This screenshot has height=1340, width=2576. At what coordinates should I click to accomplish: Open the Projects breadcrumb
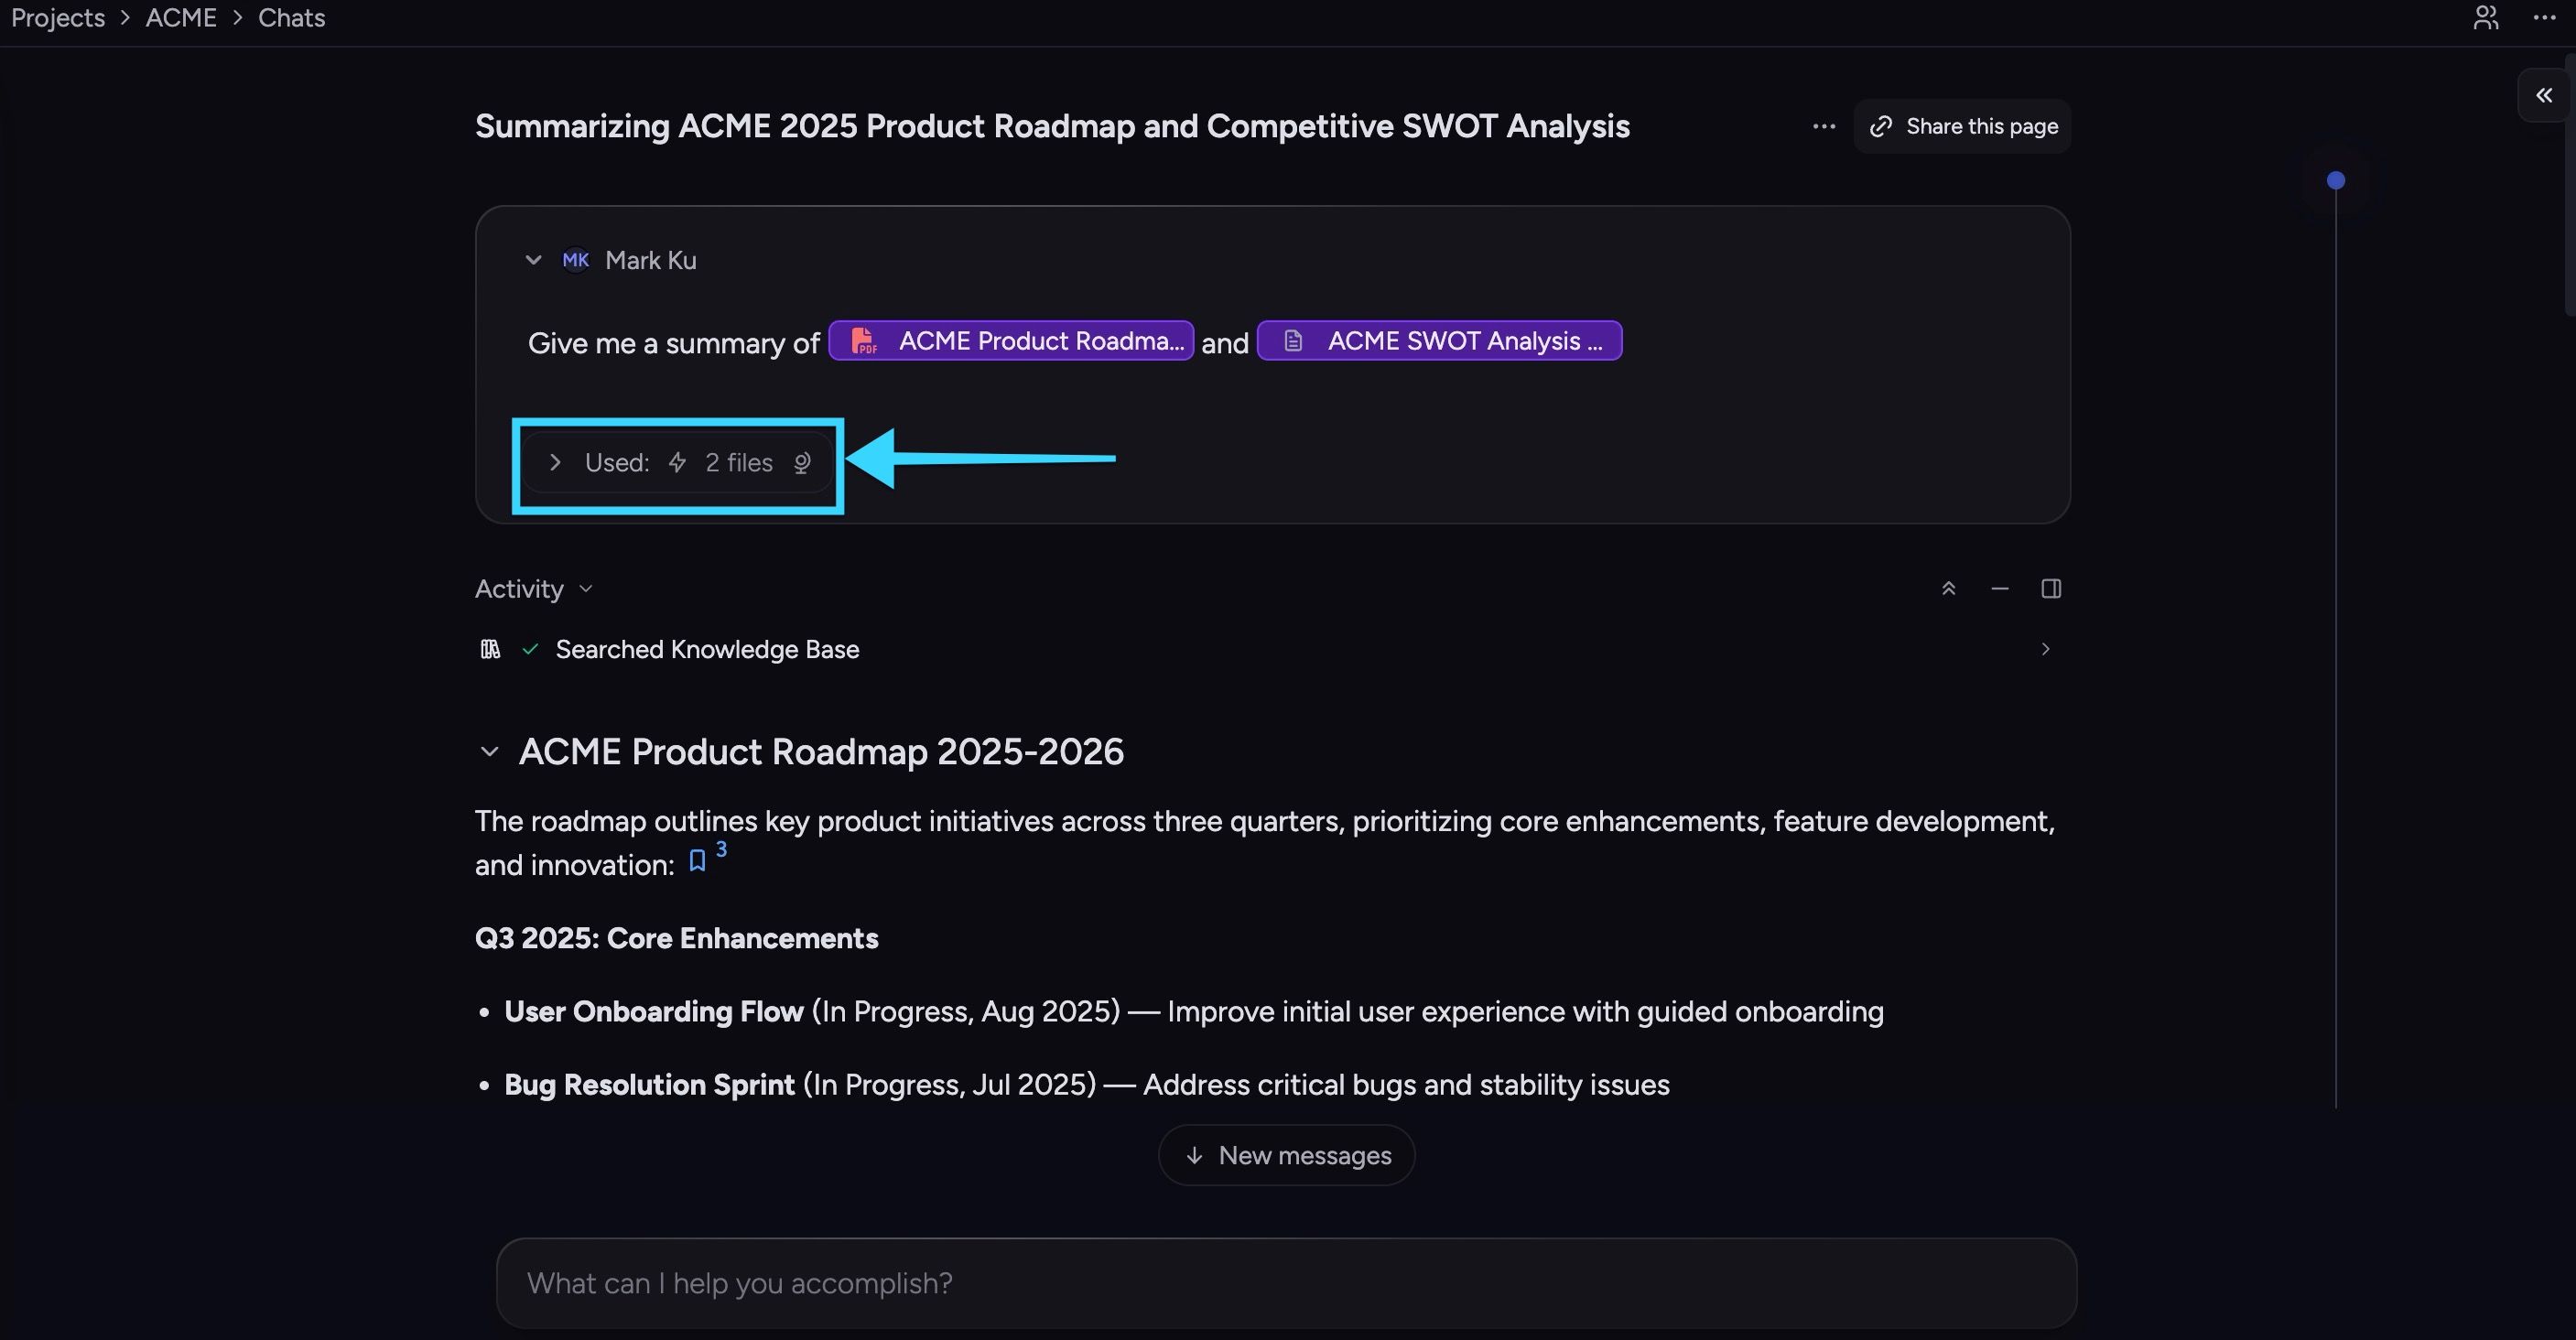pos(57,18)
